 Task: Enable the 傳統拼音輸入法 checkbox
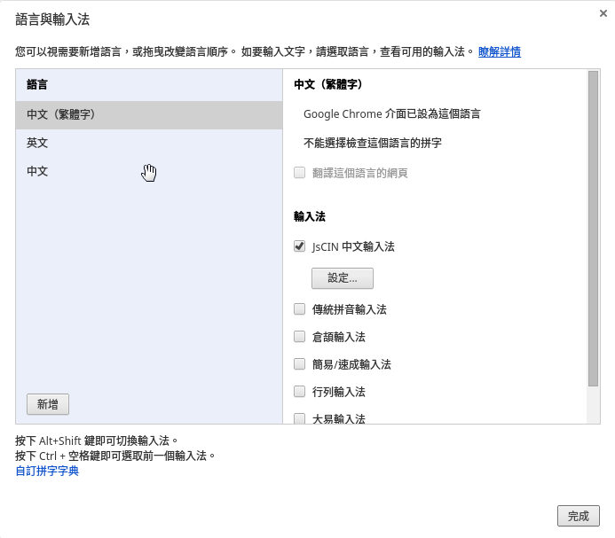point(300,309)
